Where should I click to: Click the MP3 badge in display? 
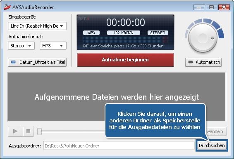[x=91, y=33]
